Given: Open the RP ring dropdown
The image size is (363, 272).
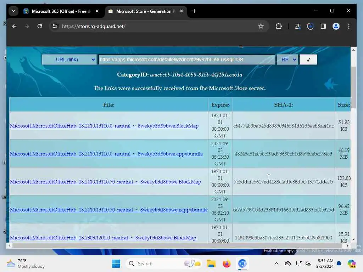Looking at the screenshot, I should 287,59.
